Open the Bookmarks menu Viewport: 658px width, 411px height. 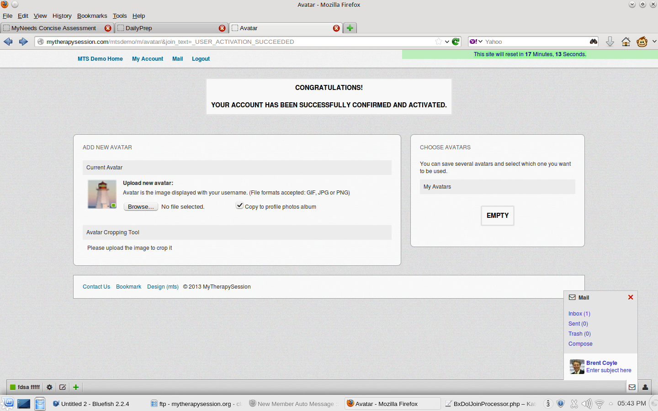click(92, 16)
